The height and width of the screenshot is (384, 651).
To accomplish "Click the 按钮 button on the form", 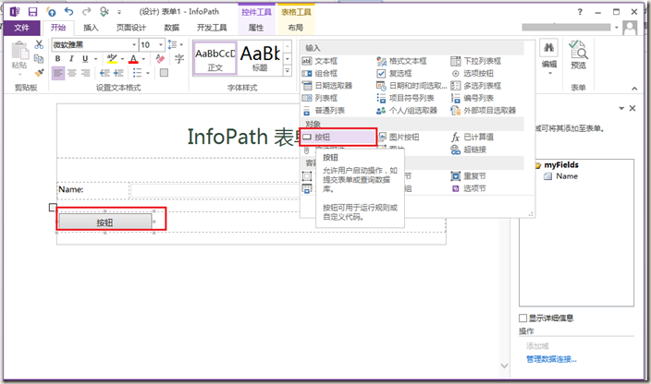I will click(105, 222).
